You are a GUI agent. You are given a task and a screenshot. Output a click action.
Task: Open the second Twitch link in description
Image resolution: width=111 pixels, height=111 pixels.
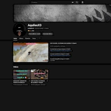[60, 56]
